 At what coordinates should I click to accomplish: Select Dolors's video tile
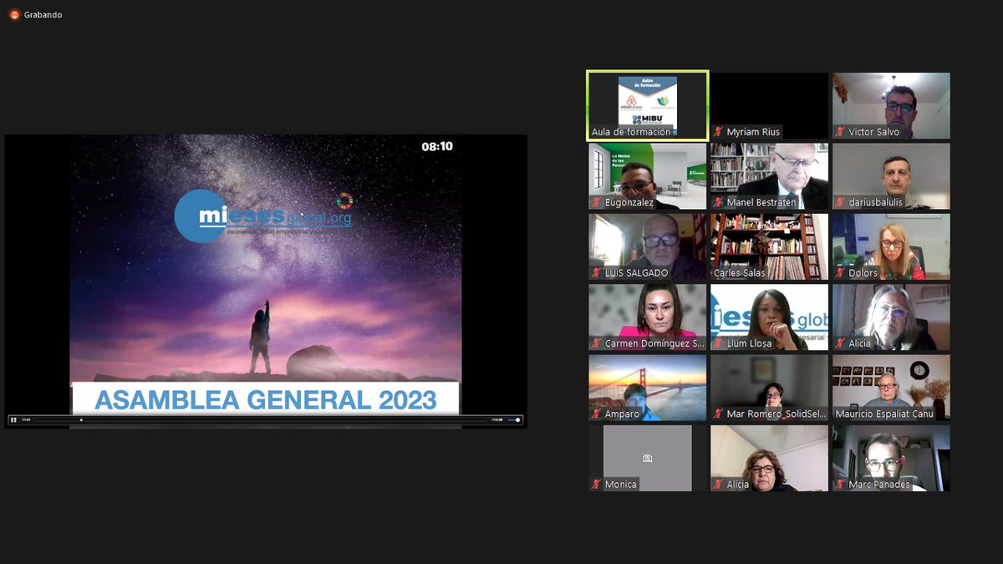(891, 246)
